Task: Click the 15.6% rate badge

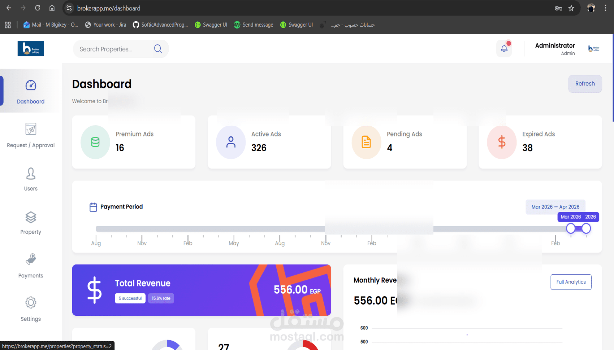Action: pyautogui.click(x=161, y=298)
